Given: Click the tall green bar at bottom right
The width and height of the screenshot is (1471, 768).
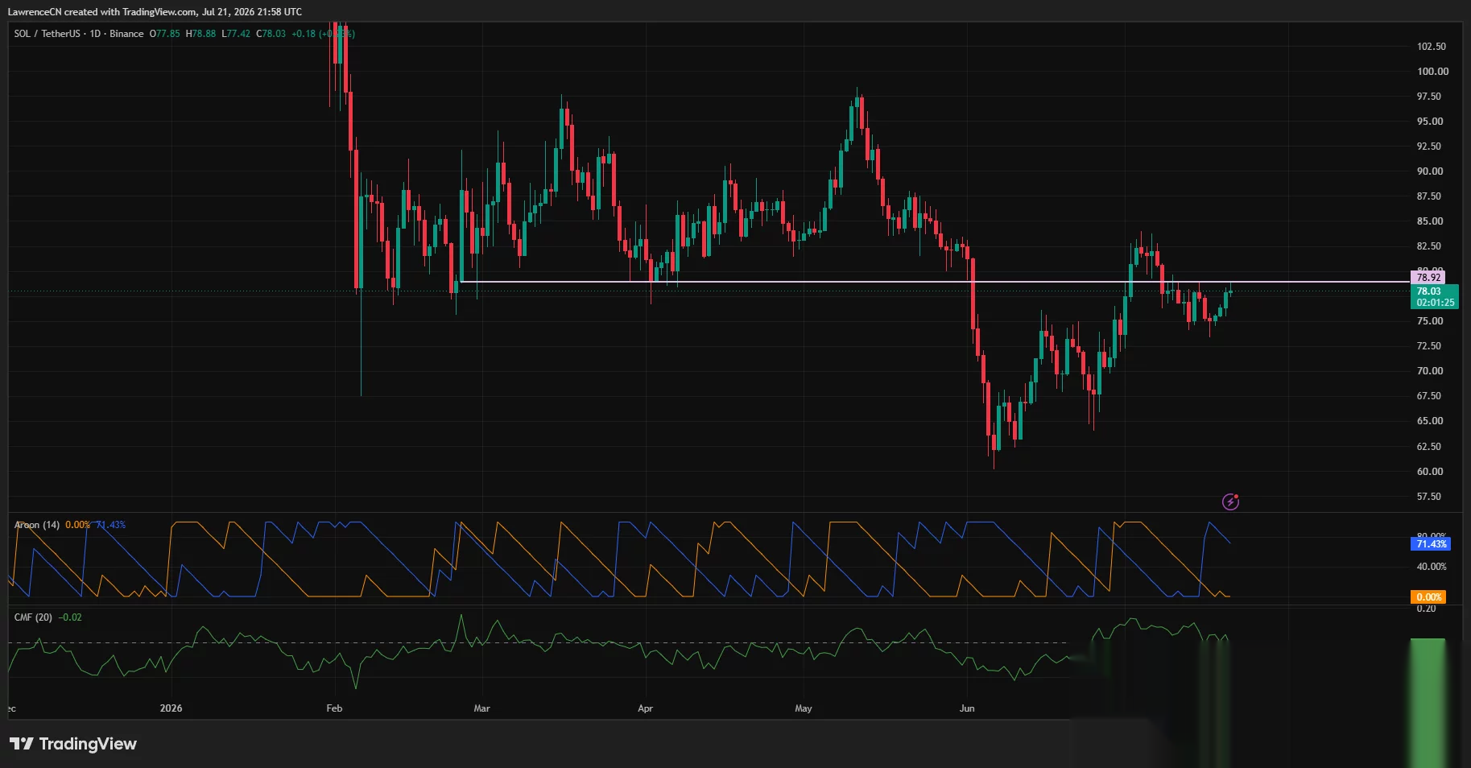Looking at the screenshot, I should (1428, 703).
